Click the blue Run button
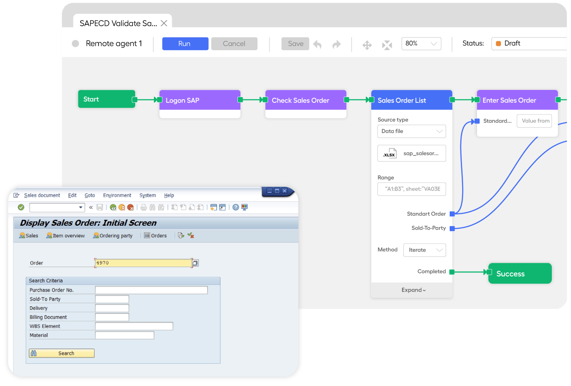Screen dimensions: 571x386 (x=185, y=44)
